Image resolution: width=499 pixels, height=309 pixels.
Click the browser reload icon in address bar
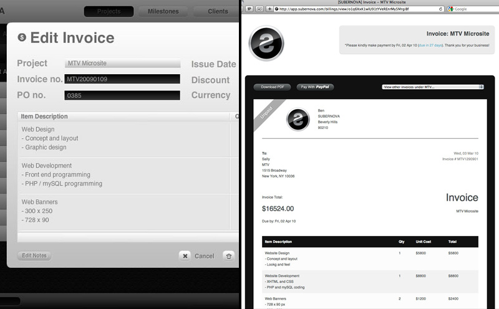point(442,9)
